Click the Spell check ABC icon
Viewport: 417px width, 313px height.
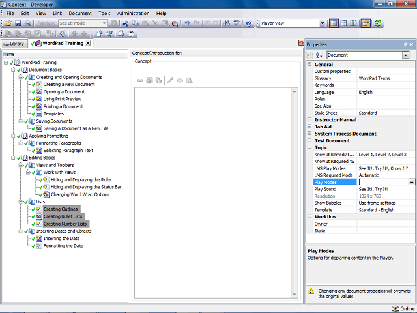click(237, 23)
